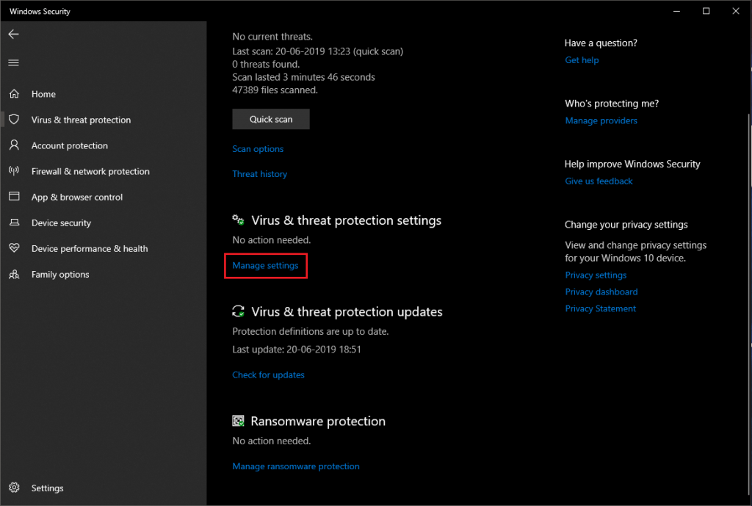Click the Device security laptop icon
Viewport: 752px width, 506px height.
coord(15,223)
